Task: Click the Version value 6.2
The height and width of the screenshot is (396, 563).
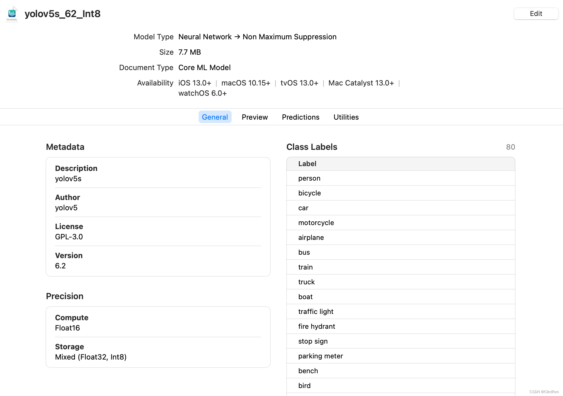Action: [x=60, y=266]
